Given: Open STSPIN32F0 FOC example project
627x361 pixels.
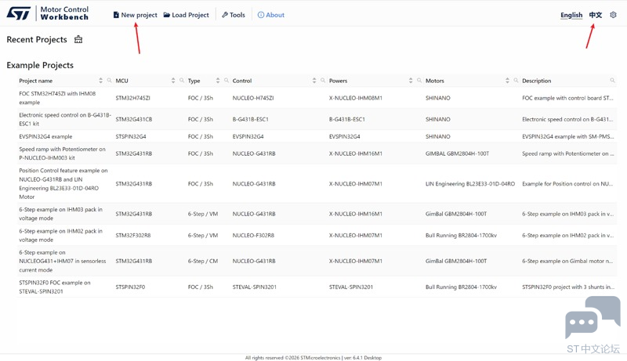Looking at the screenshot, I should click(x=55, y=287).
